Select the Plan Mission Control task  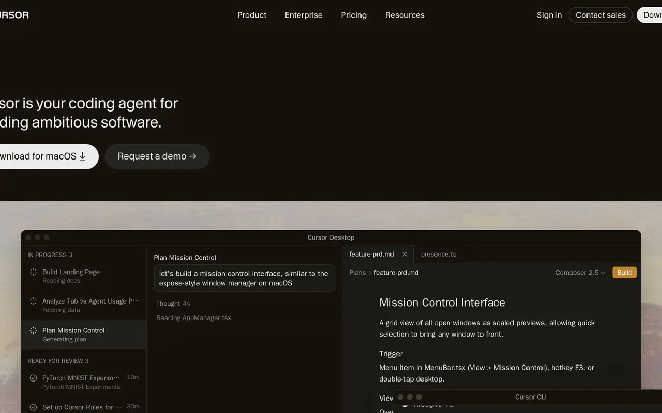click(84, 335)
